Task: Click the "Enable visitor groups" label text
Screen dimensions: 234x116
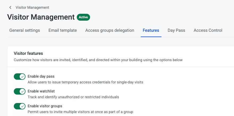Action: coord(45,106)
